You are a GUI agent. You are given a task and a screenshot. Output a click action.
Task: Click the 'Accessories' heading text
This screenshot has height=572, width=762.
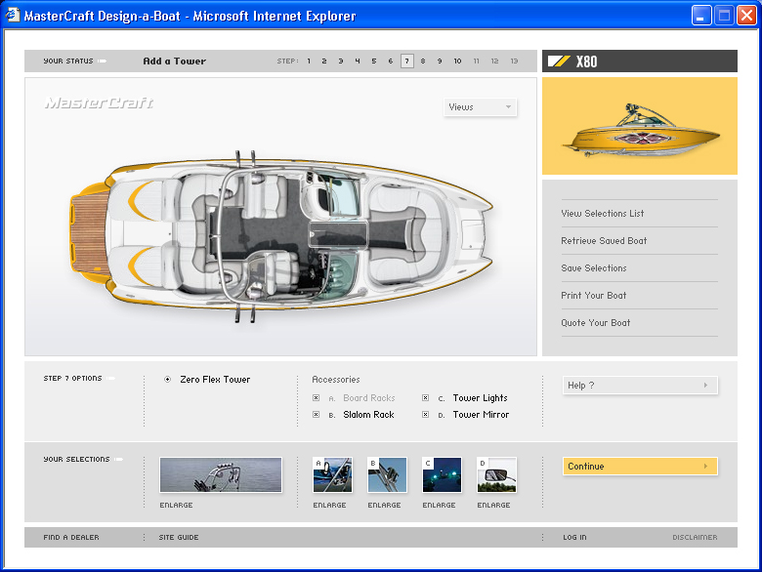[336, 380]
